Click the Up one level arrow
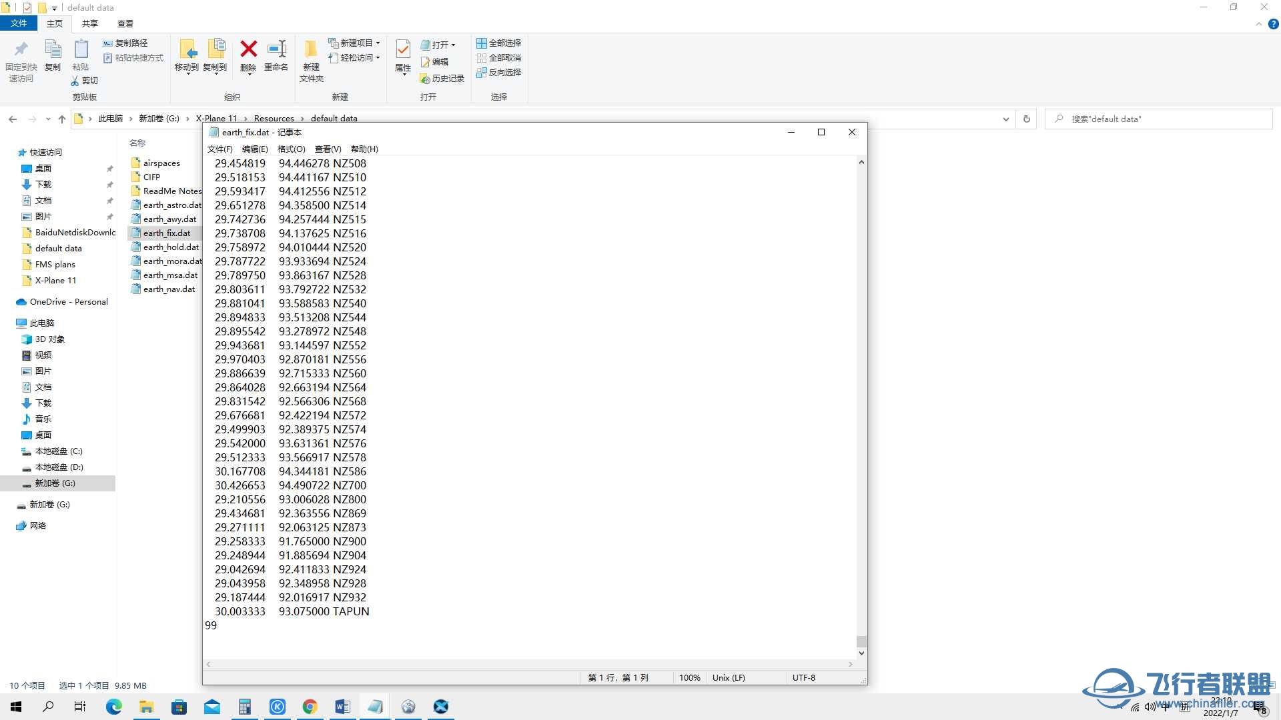1281x720 pixels. click(x=62, y=119)
